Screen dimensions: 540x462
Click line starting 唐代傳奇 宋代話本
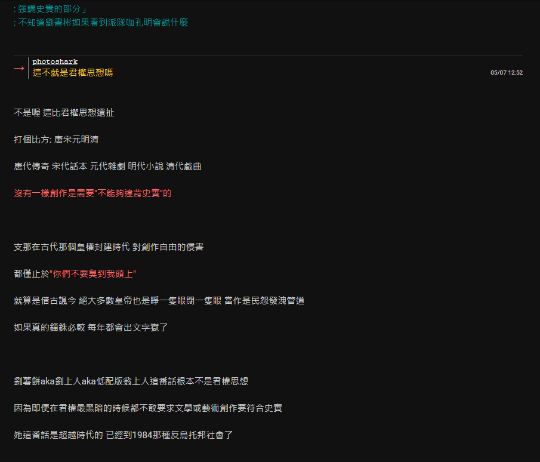107,167
